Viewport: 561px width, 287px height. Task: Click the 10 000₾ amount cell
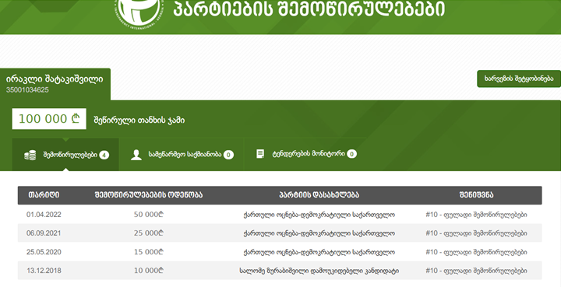149,271
